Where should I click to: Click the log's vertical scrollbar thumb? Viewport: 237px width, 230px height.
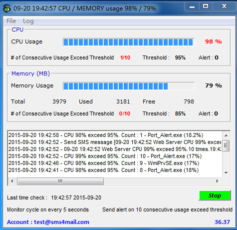coord(226,145)
